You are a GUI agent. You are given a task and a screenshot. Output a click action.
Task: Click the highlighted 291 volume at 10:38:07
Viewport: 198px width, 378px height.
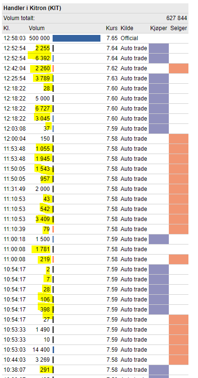tap(45, 370)
